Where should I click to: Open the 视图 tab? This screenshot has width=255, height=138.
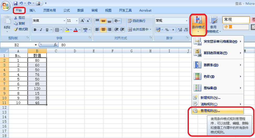pyautogui.click(x=108, y=10)
